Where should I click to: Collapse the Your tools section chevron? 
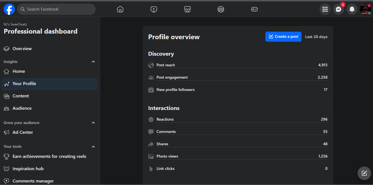click(93, 147)
